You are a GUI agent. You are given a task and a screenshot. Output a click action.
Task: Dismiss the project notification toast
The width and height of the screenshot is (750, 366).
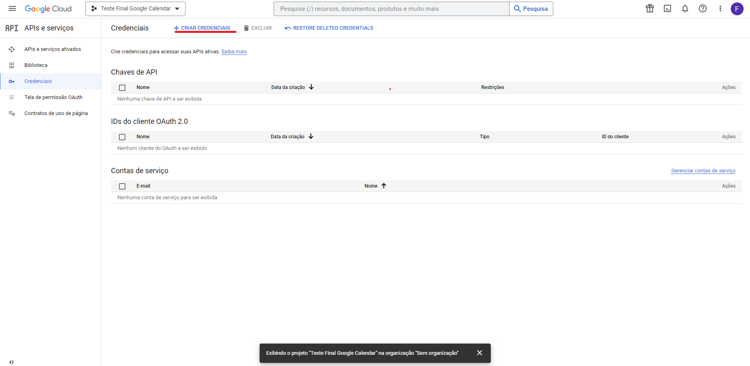(480, 353)
